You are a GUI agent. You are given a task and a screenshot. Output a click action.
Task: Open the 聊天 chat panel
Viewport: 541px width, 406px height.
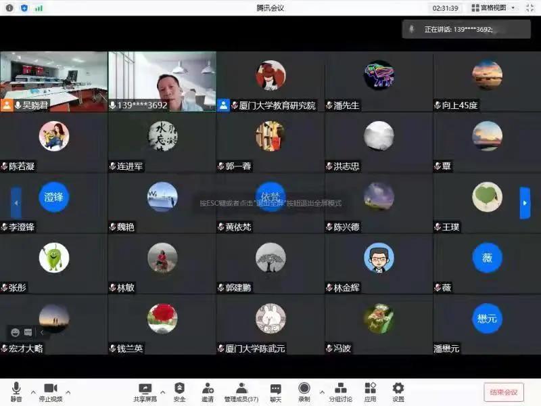click(x=275, y=391)
